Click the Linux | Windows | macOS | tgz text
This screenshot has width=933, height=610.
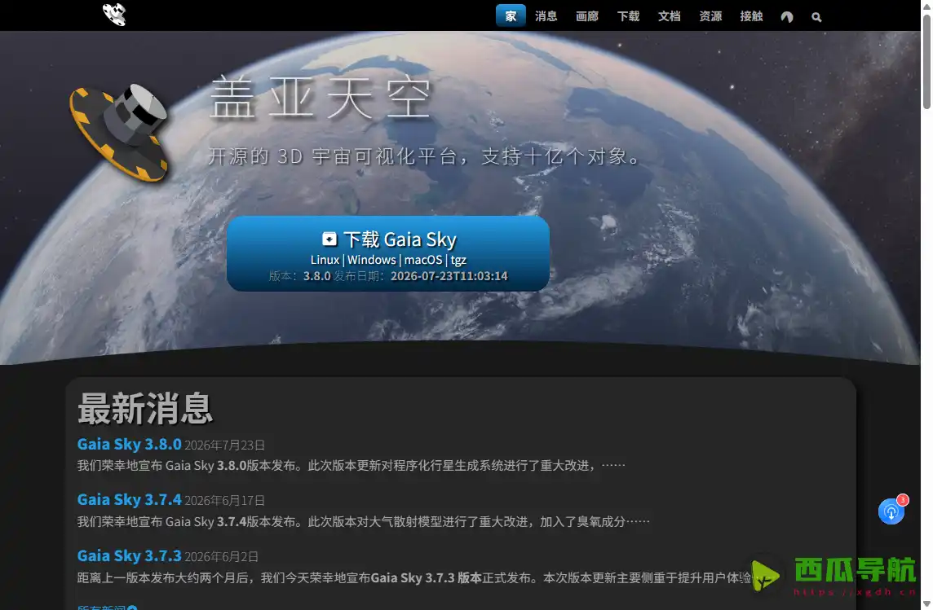388,260
